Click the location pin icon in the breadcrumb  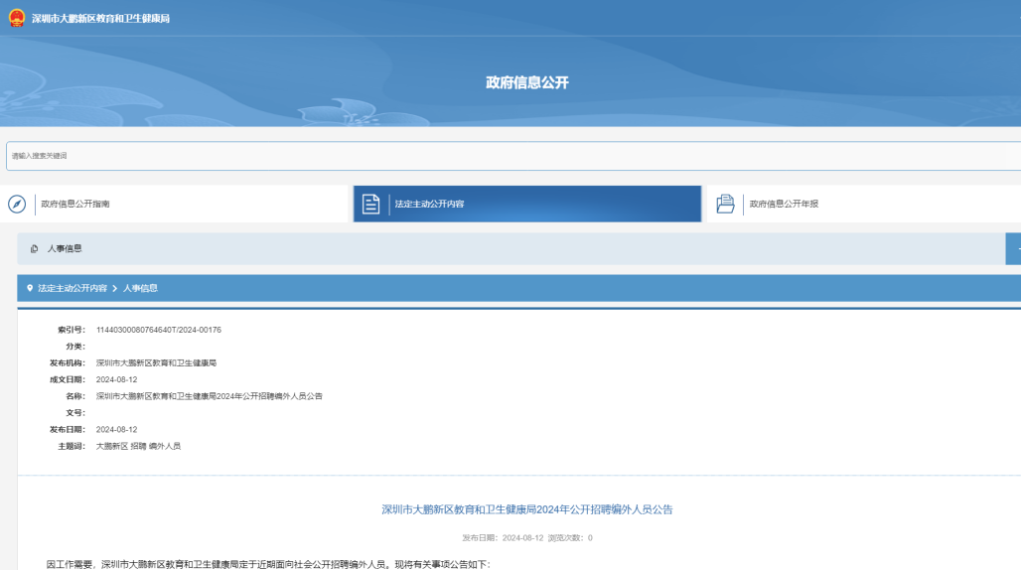pyautogui.click(x=30, y=288)
